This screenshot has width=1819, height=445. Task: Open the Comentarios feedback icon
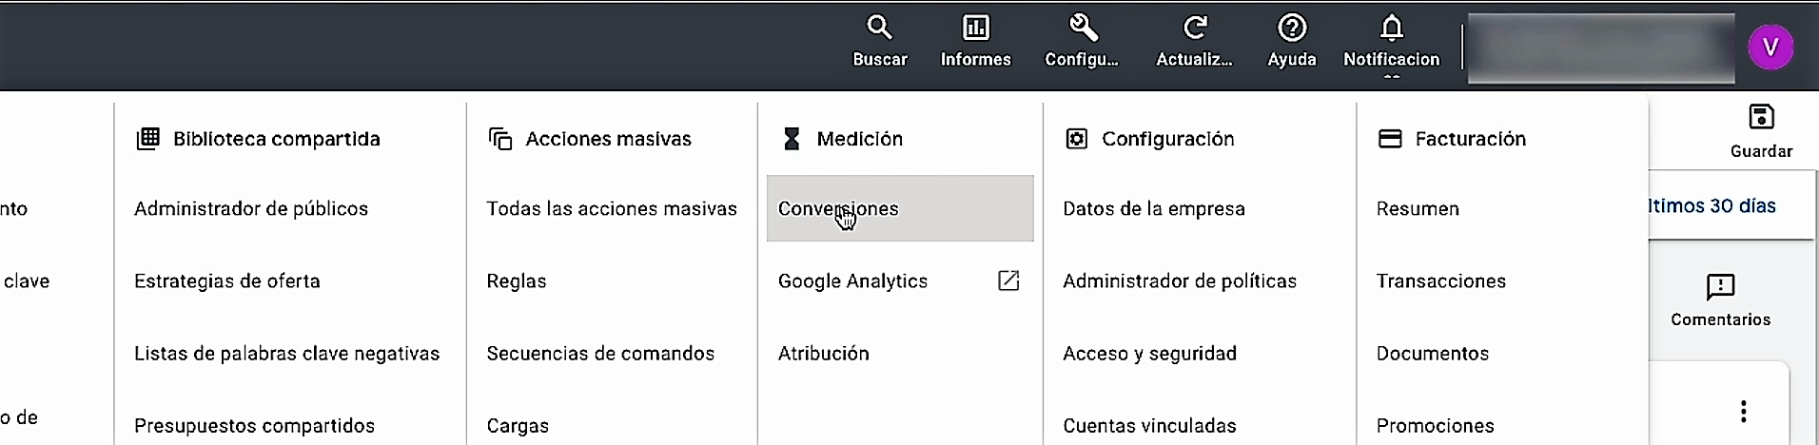pos(1720,287)
